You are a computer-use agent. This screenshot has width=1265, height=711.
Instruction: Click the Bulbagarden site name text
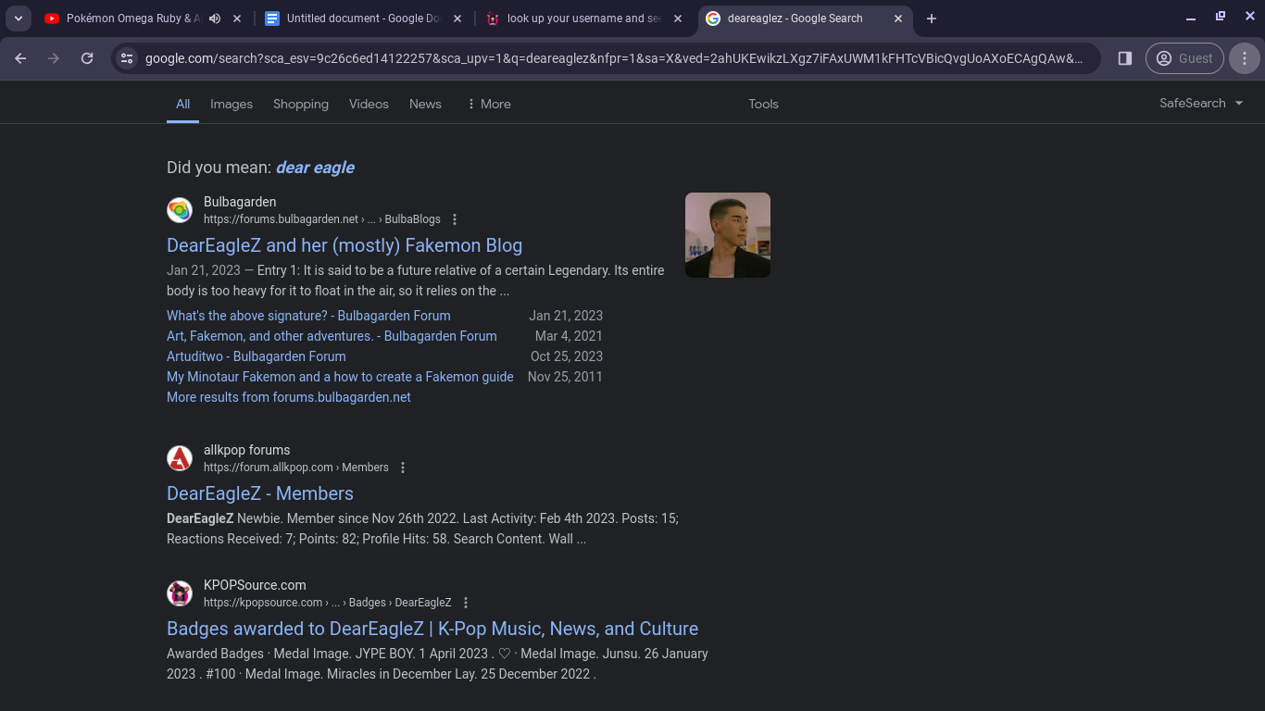tap(240, 202)
